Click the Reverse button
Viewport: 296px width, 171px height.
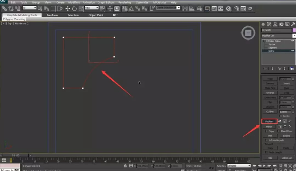270,93
